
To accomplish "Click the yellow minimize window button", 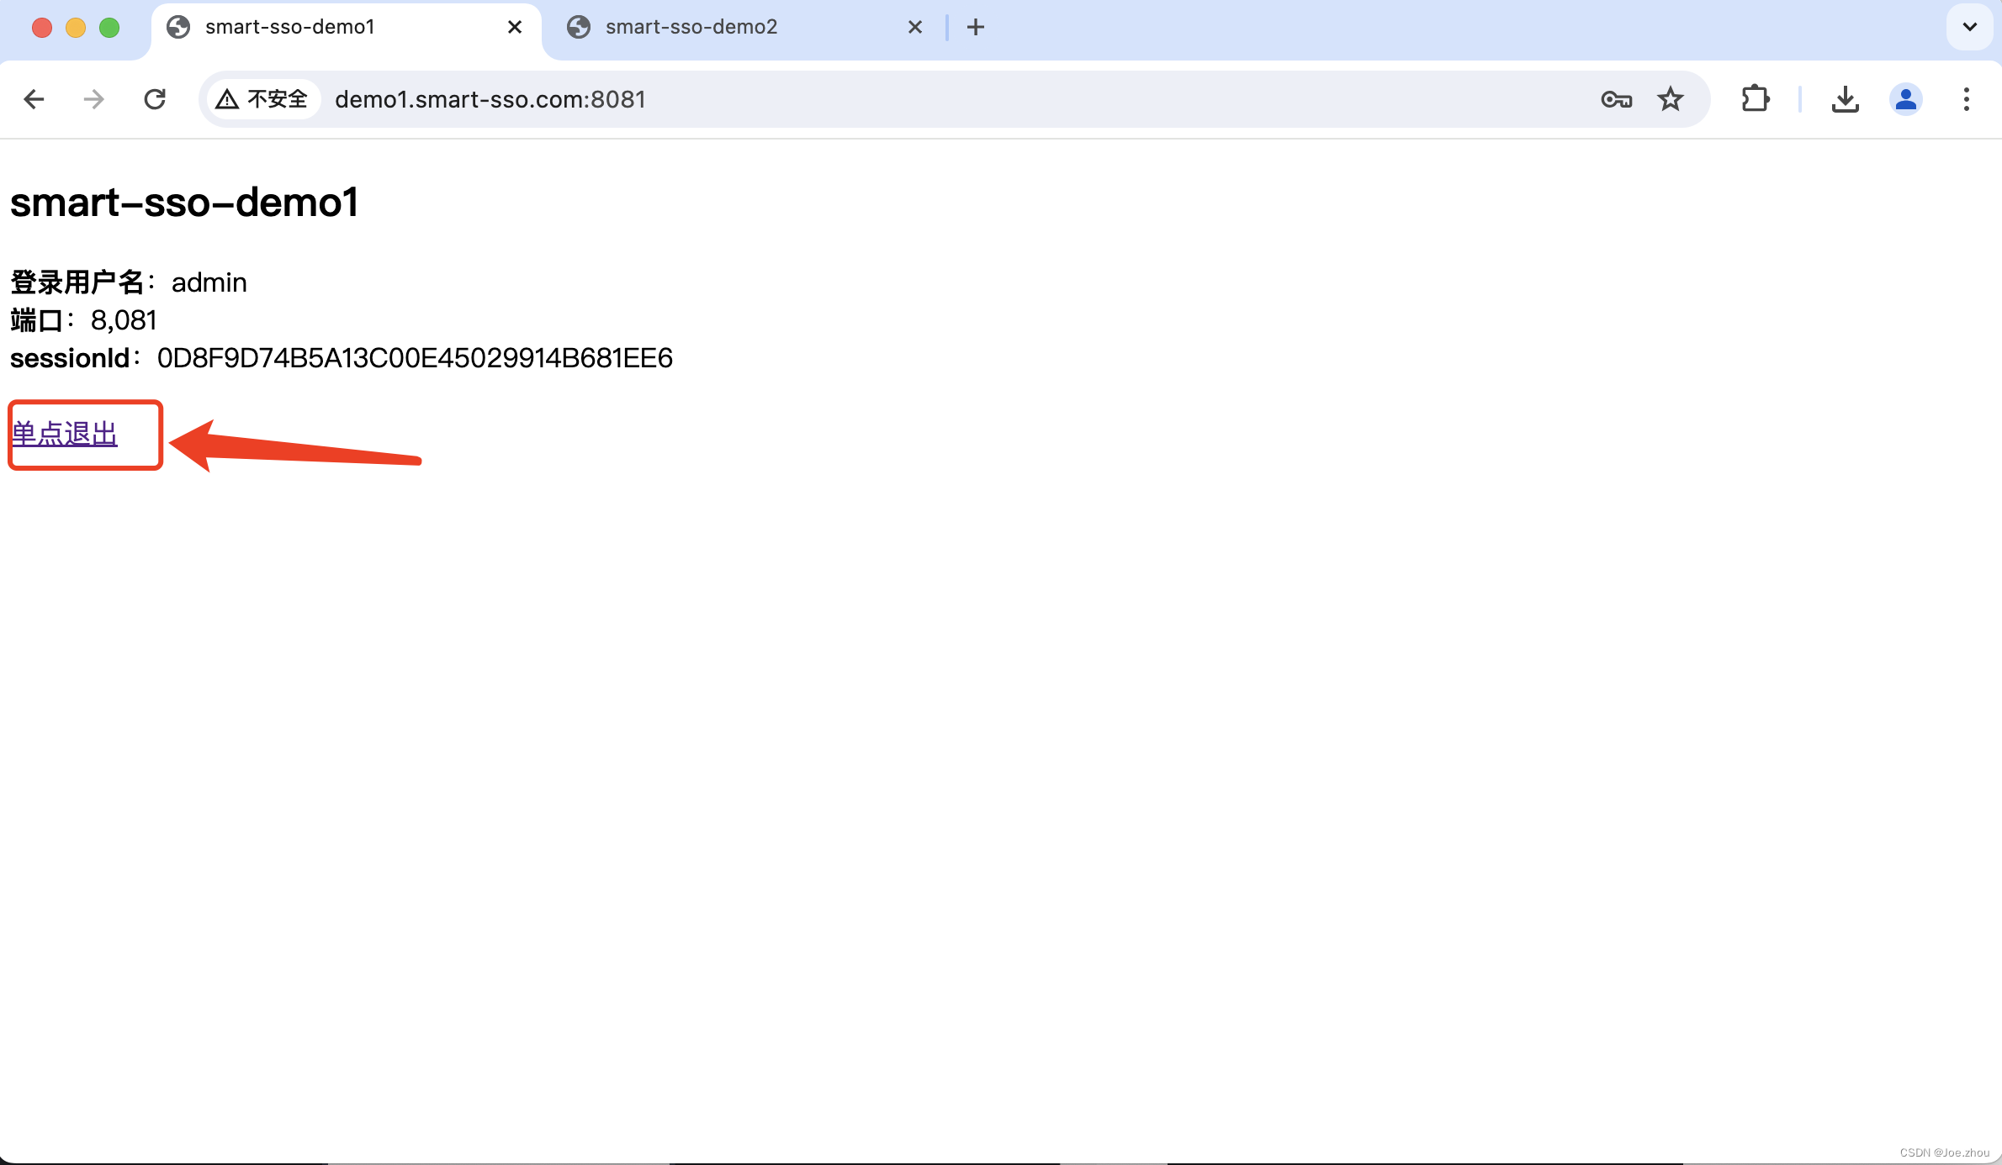I will point(76,28).
